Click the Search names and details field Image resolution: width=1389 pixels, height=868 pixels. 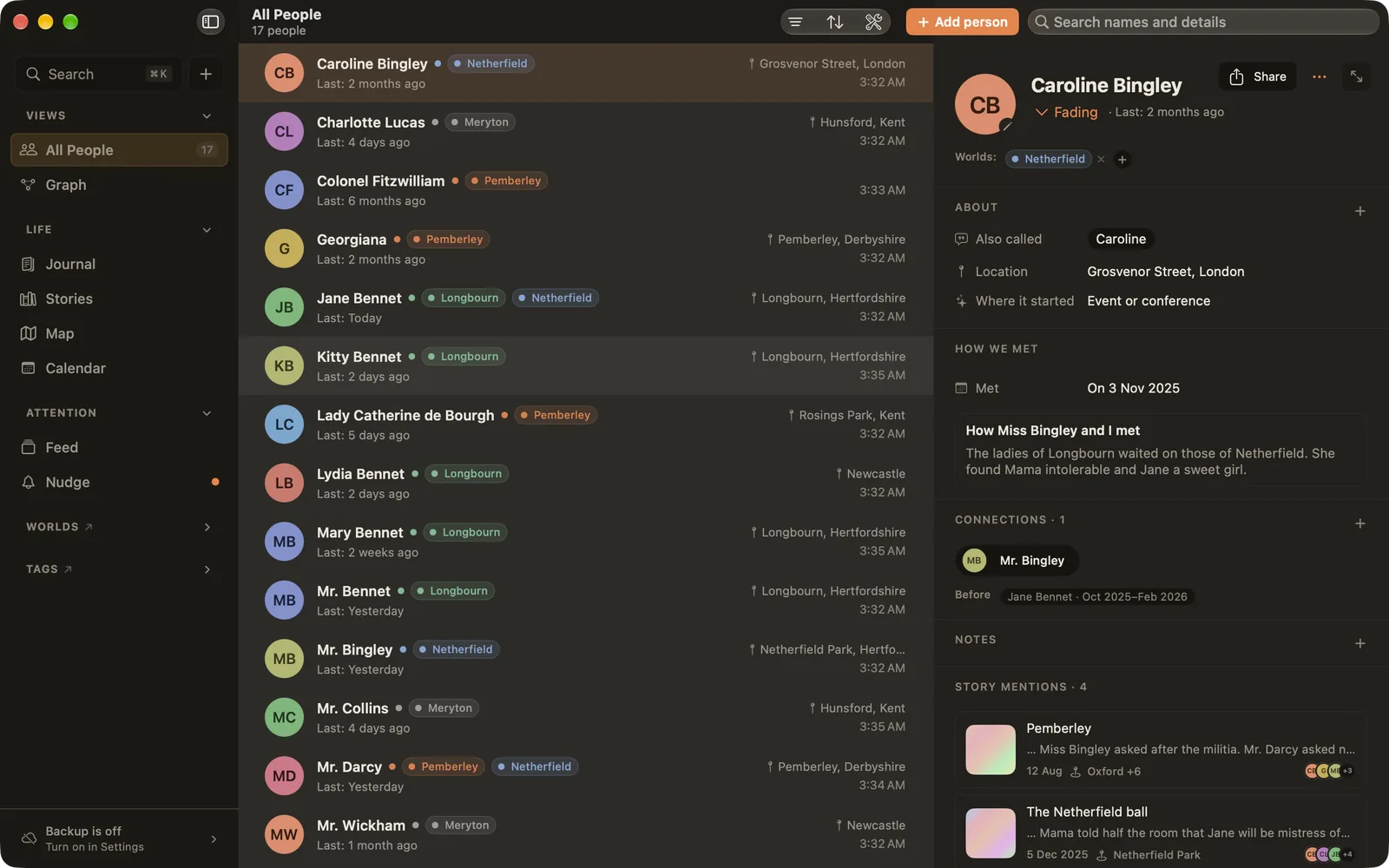pyautogui.click(x=1203, y=22)
